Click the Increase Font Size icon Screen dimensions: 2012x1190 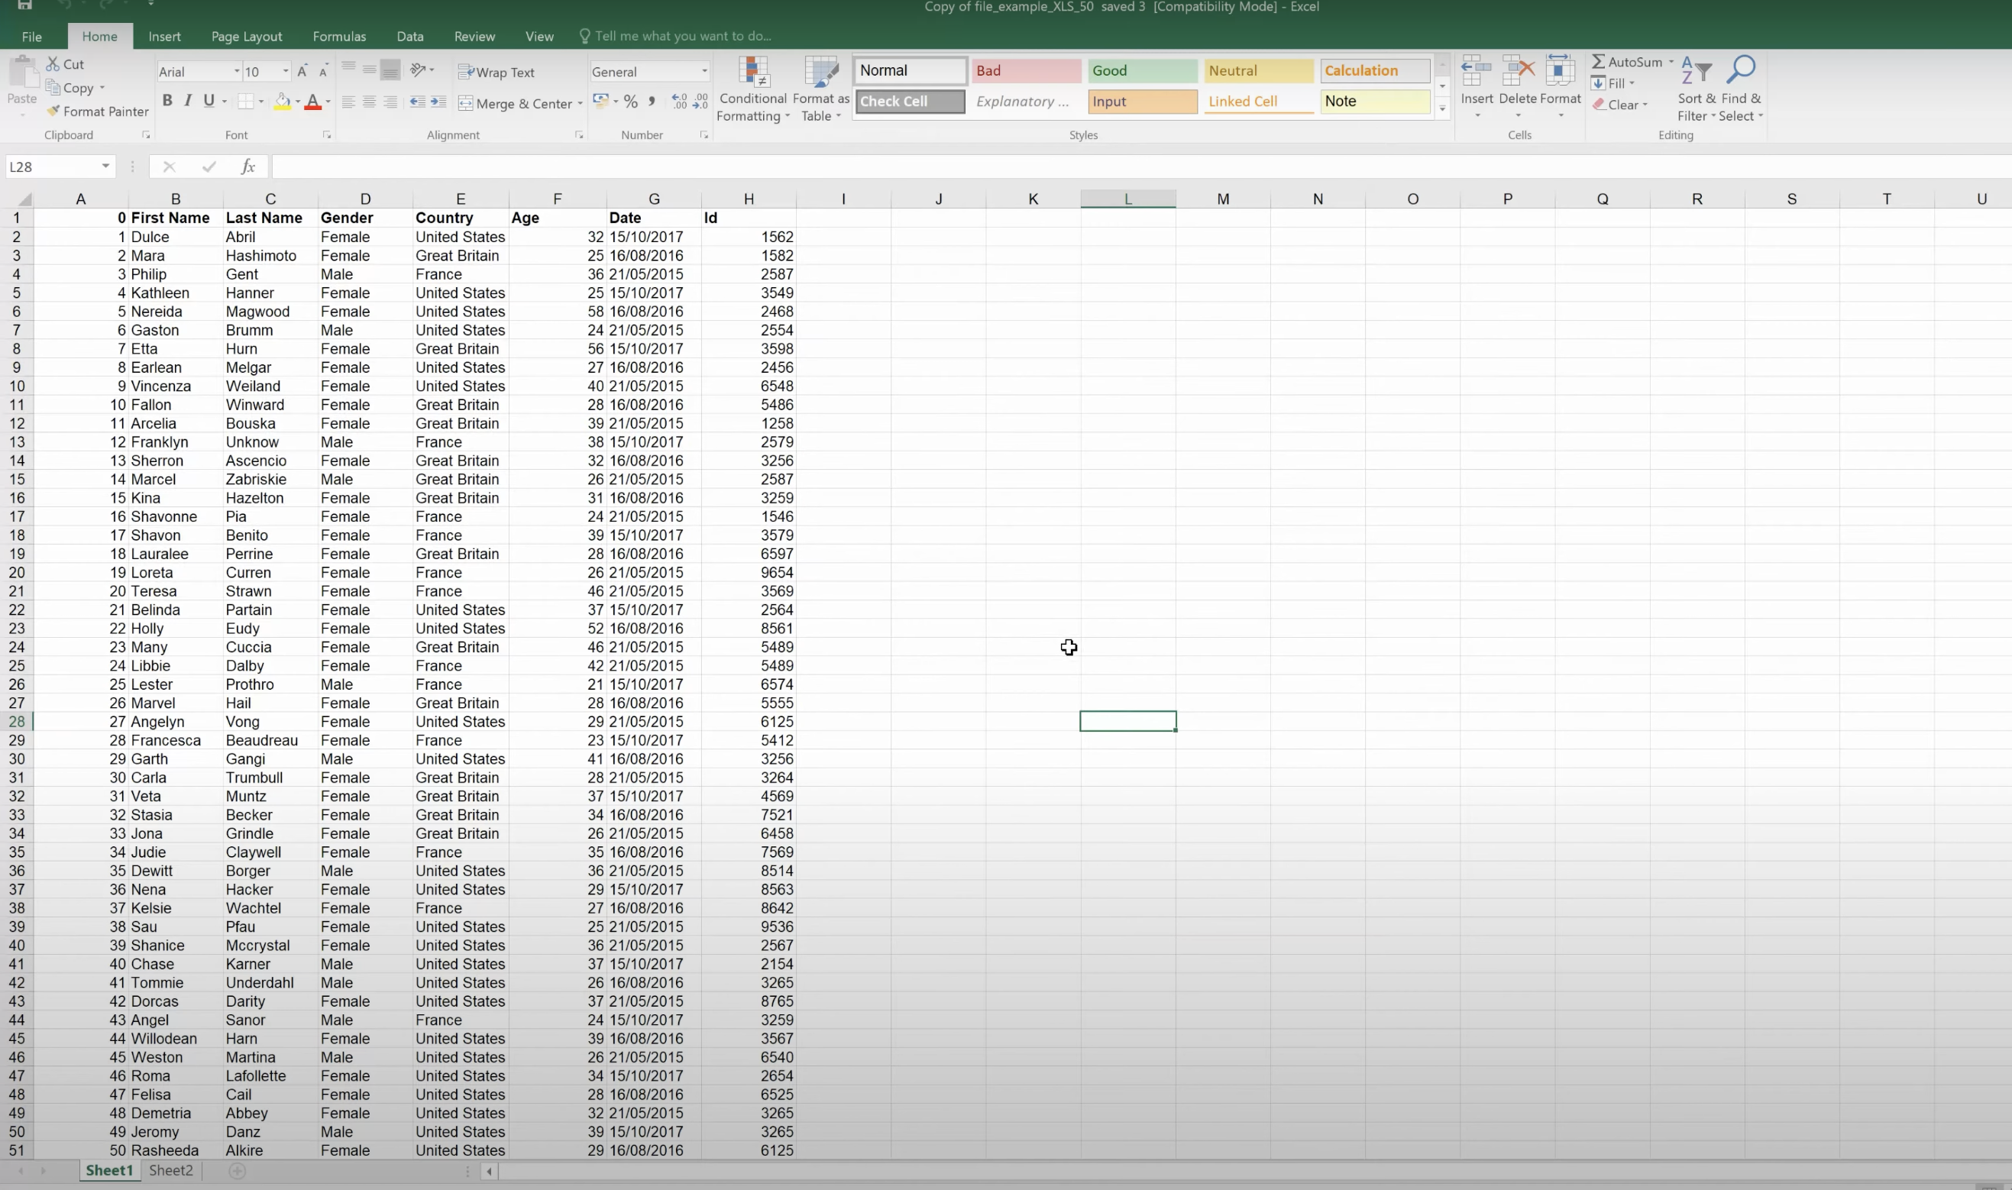(302, 71)
